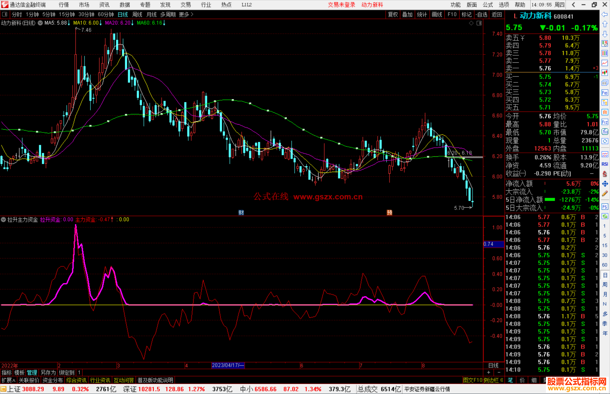This screenshot has width=610, height=394.
Task: Click the plus zoom-in button under the chart
Action: coord(489,372)
